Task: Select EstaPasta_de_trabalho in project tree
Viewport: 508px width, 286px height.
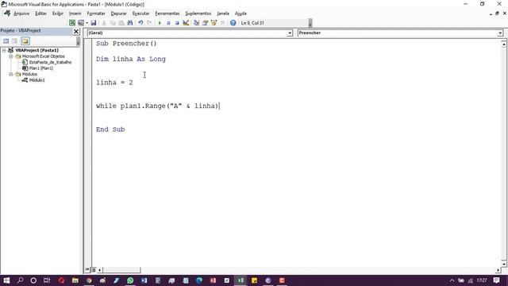Action: click(50, 62)
